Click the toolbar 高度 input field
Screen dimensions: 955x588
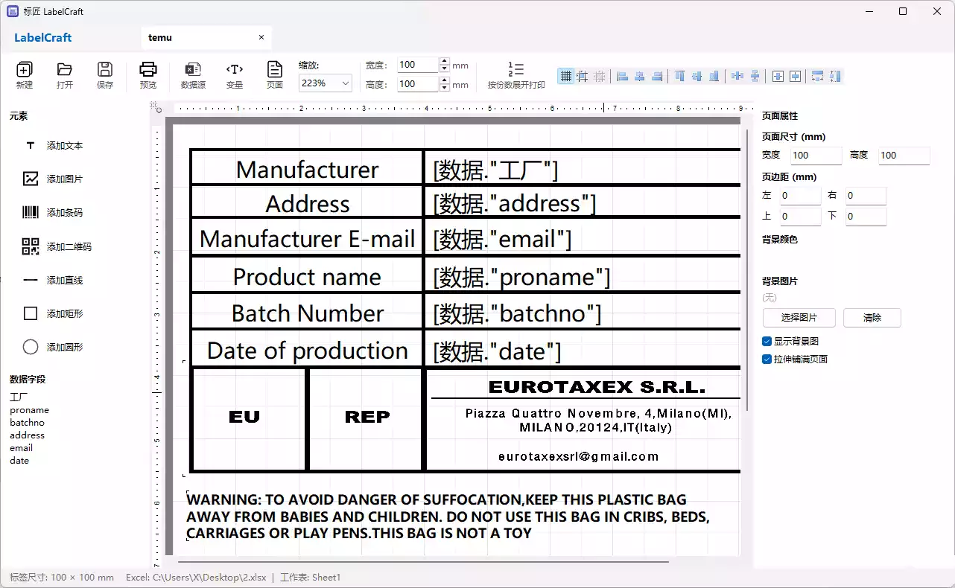coord(418,84)
